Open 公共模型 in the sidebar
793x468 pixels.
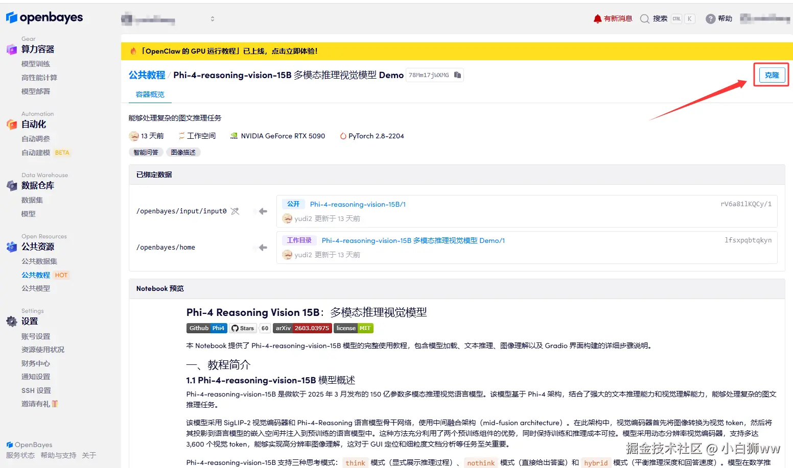(36, 288)
